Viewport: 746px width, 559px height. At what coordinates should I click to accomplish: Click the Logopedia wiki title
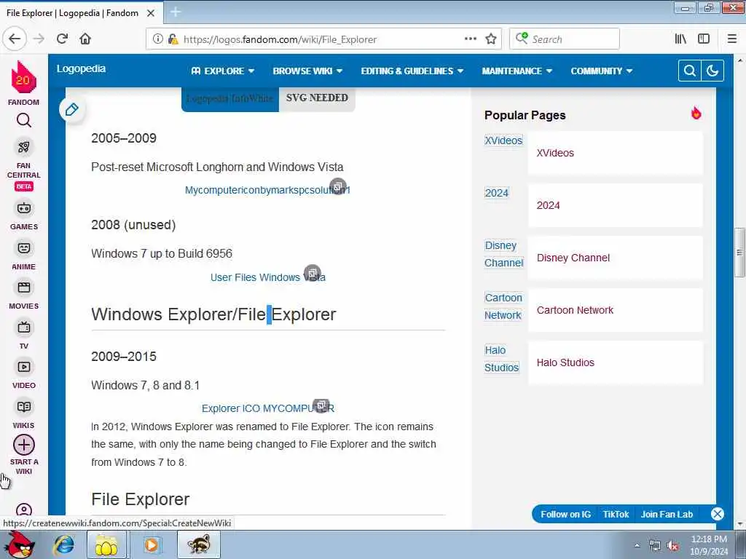coord(82,68)
